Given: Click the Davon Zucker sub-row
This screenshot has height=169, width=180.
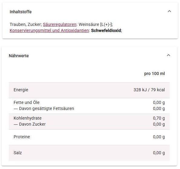Looking at the screenshot, I should click(30, 124).
